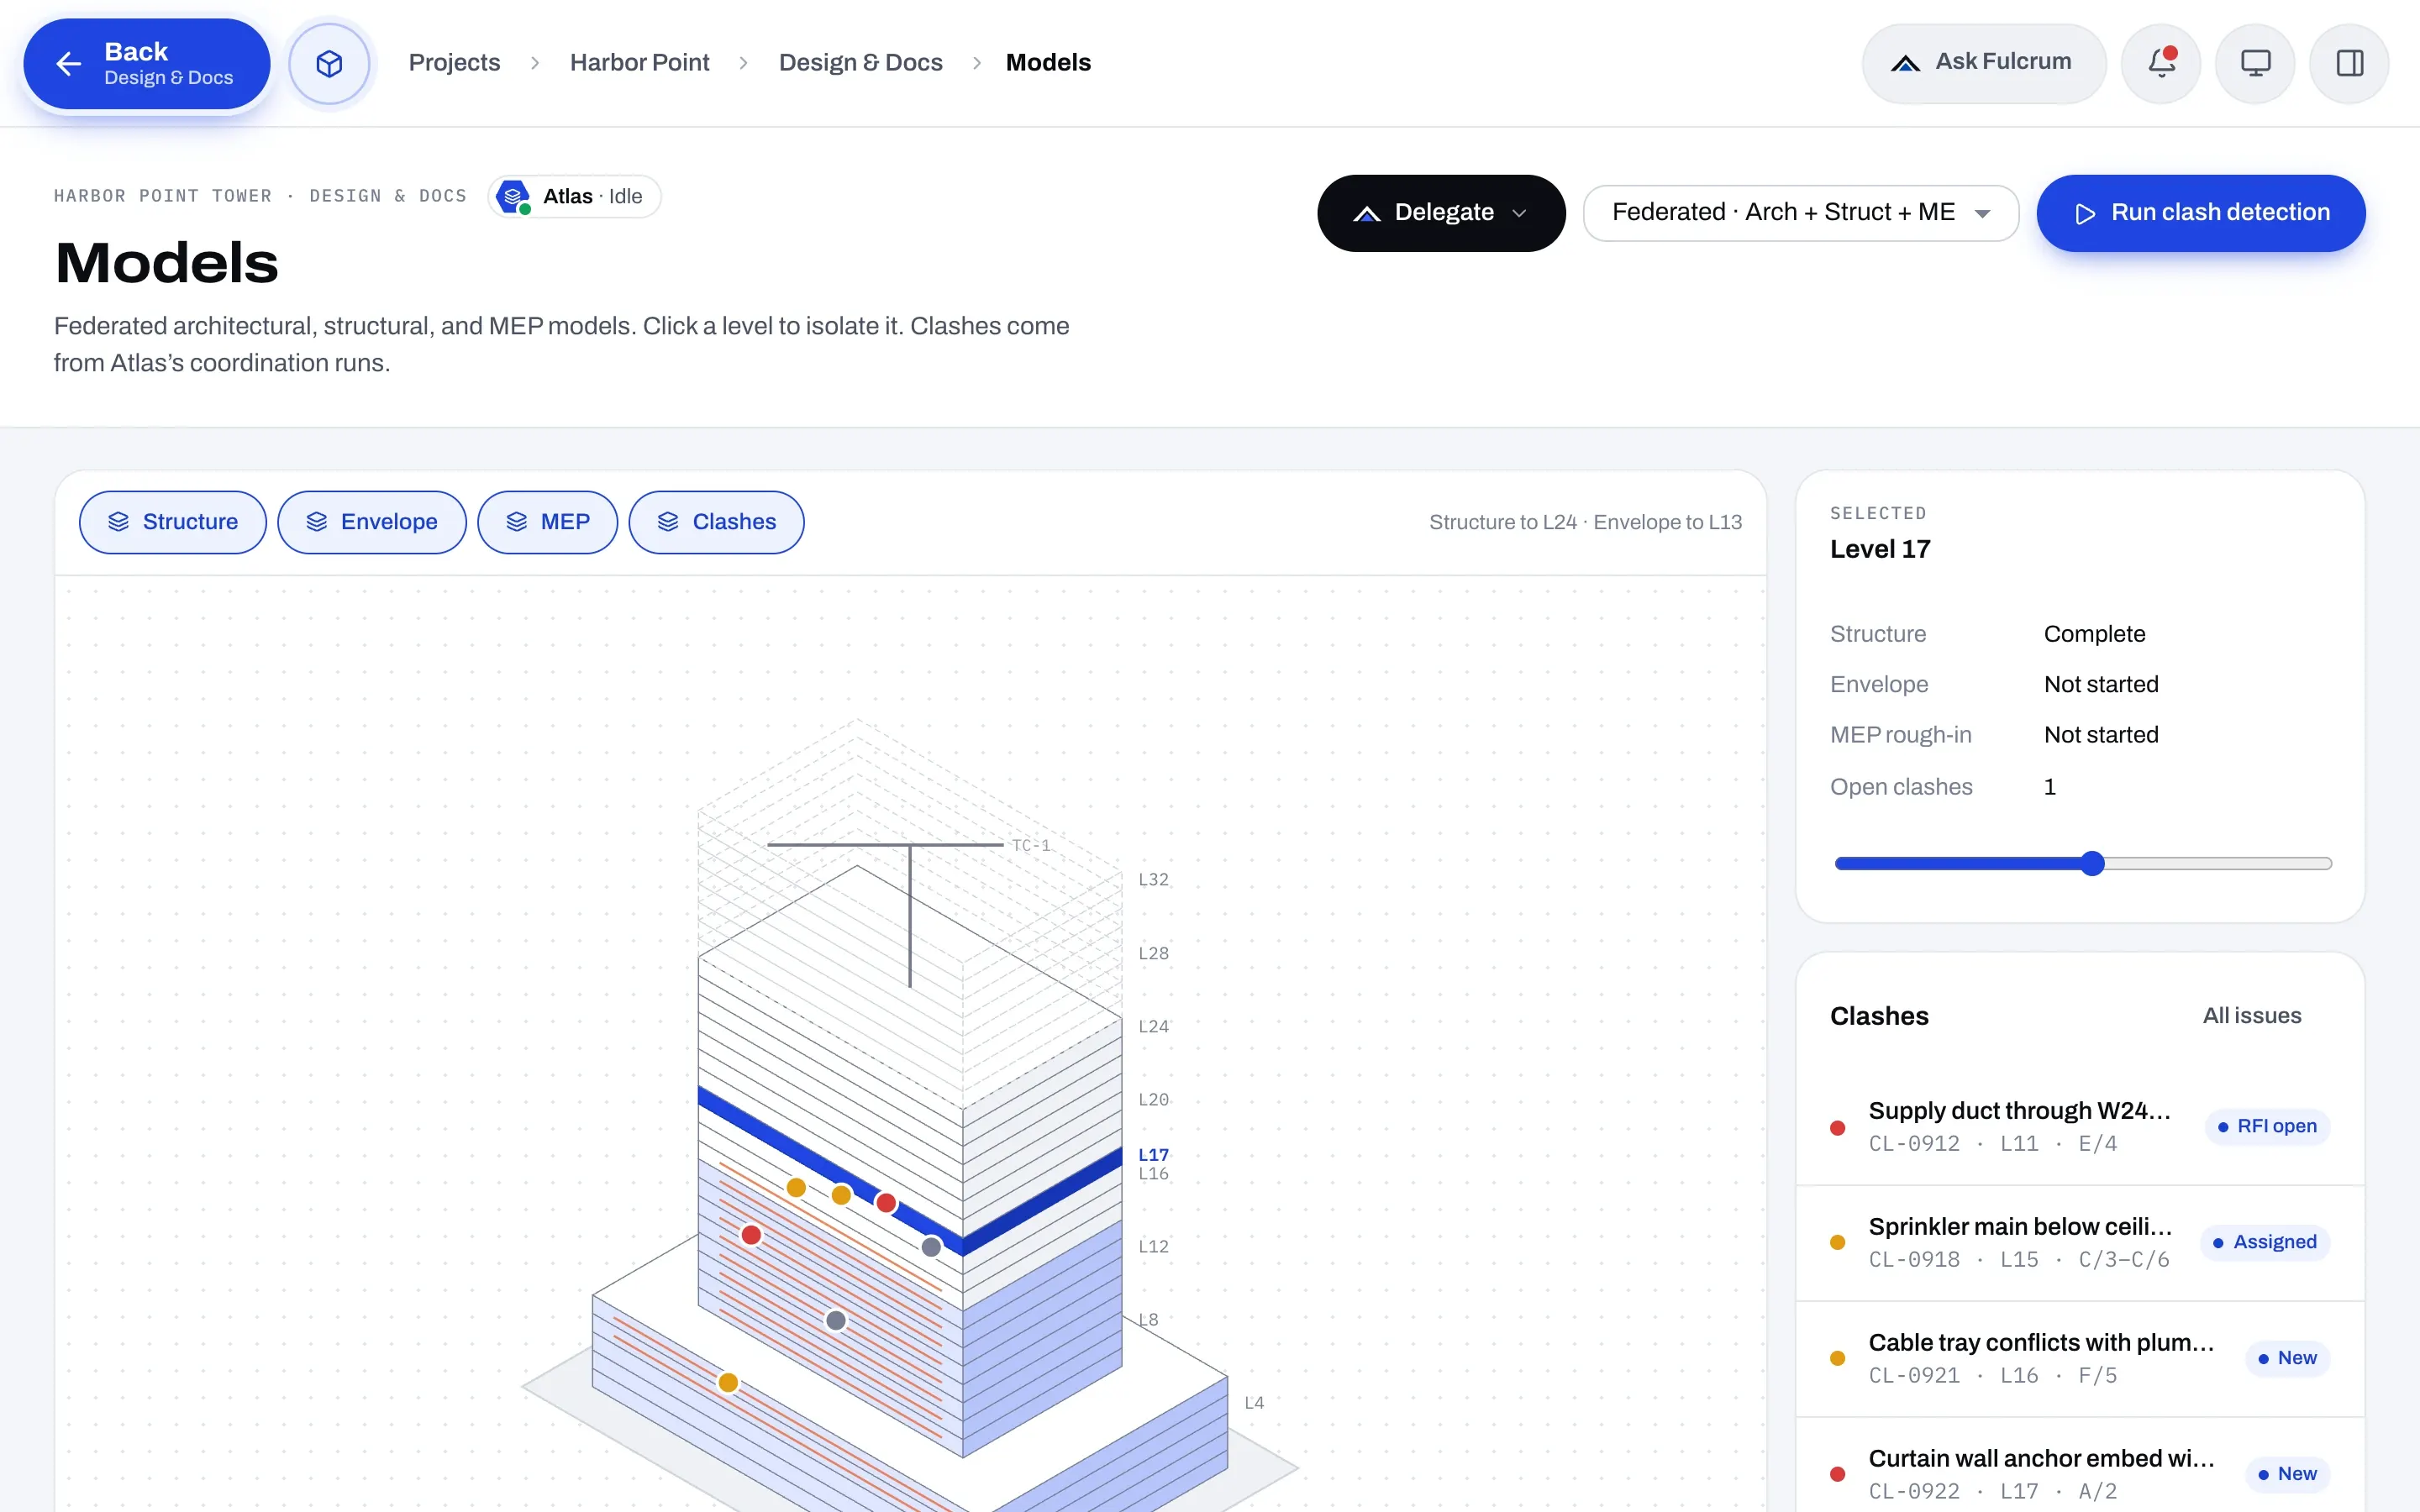Screen dimensions: 2420x1512
Task: Toggle the MEP layer
Action: pos(548,522)
